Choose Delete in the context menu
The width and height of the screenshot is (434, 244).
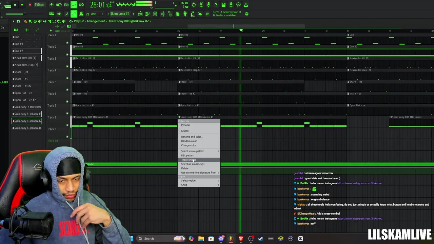click(199, 168)
